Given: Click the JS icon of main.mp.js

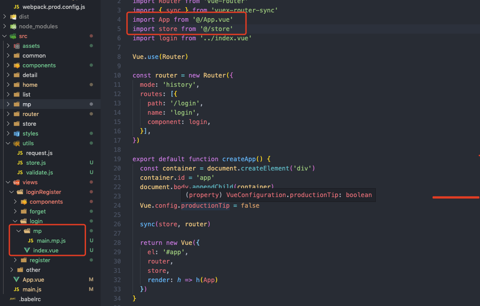Looking at the screenshot, I should click(30, 240).
